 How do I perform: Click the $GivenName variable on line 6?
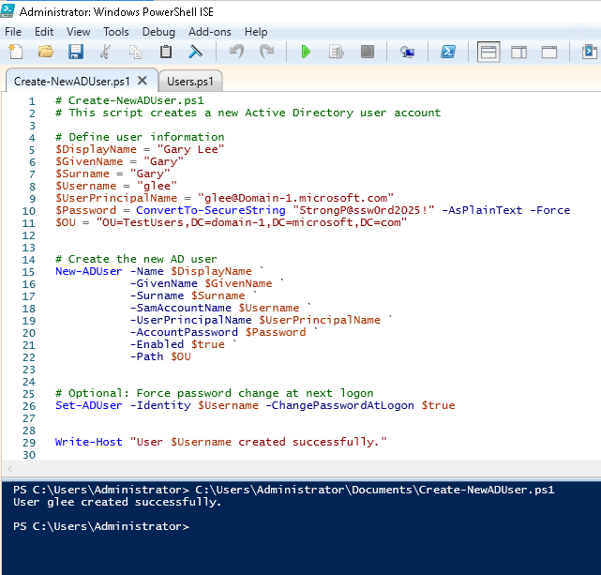click(x=89, y=161)
